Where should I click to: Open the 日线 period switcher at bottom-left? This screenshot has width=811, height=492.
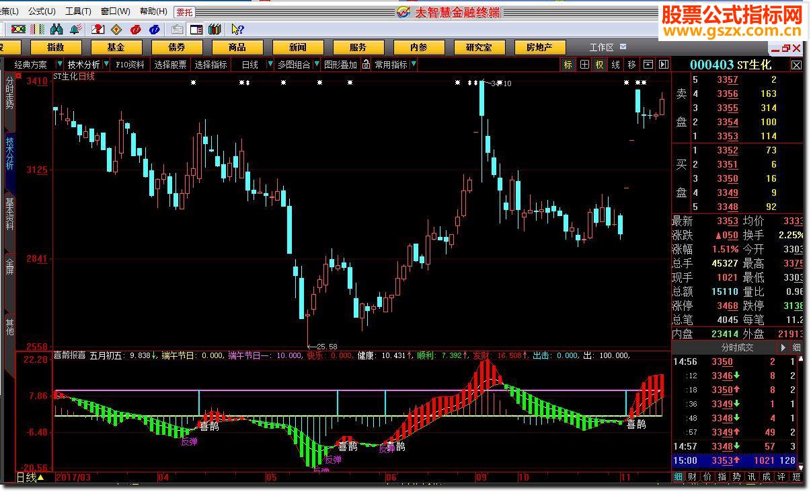tap(30, 477)
